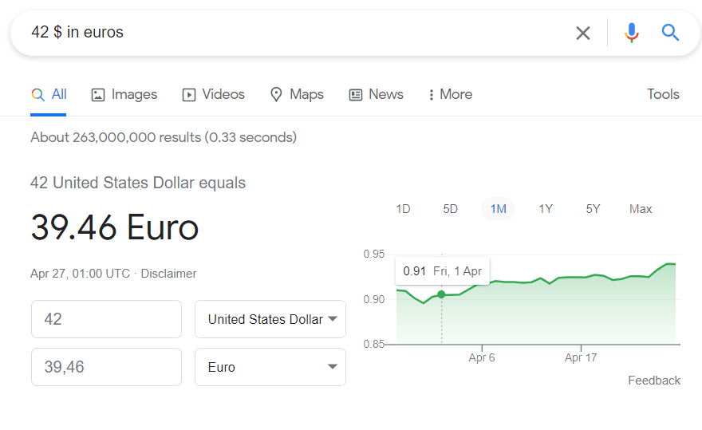Show the 1D chart range
This screenshot has height=430, width=702.
(x=403, y=209)
